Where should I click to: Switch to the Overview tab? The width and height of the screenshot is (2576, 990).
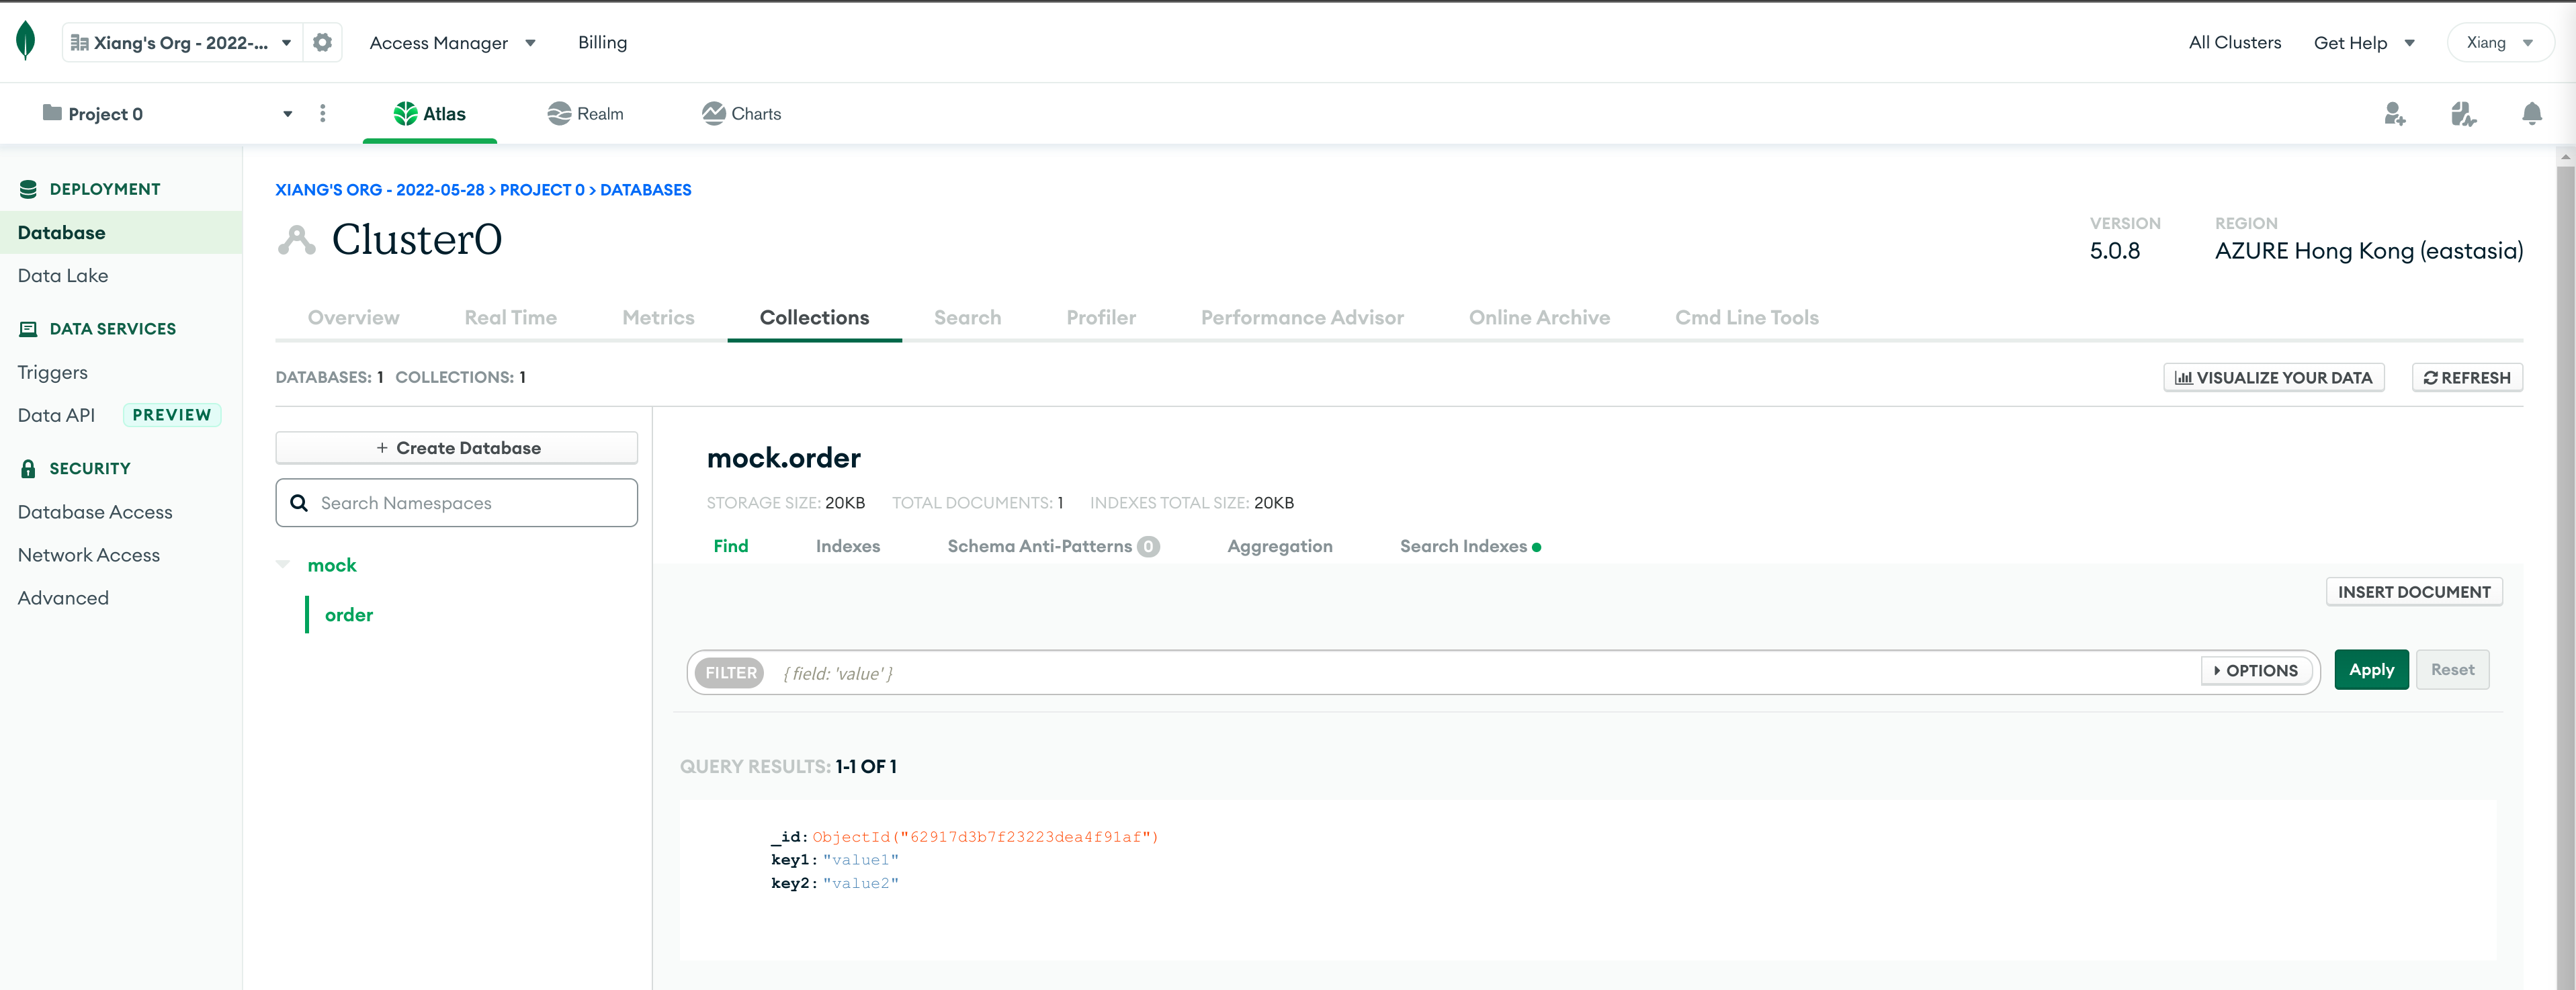(x=353, y=318)
